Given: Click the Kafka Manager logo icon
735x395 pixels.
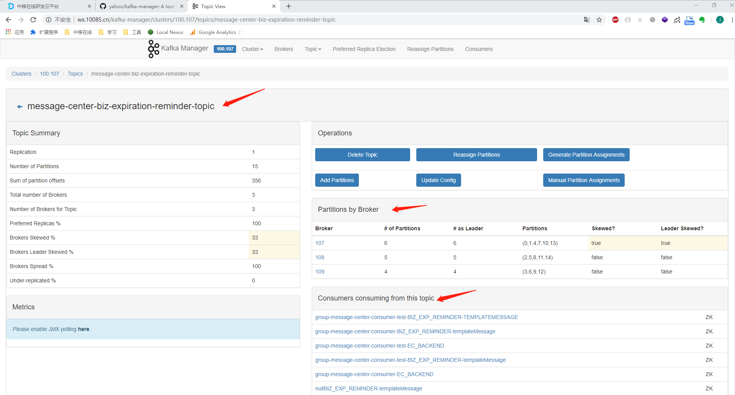Looking at the screenshot, I should [x=153, y=49].
